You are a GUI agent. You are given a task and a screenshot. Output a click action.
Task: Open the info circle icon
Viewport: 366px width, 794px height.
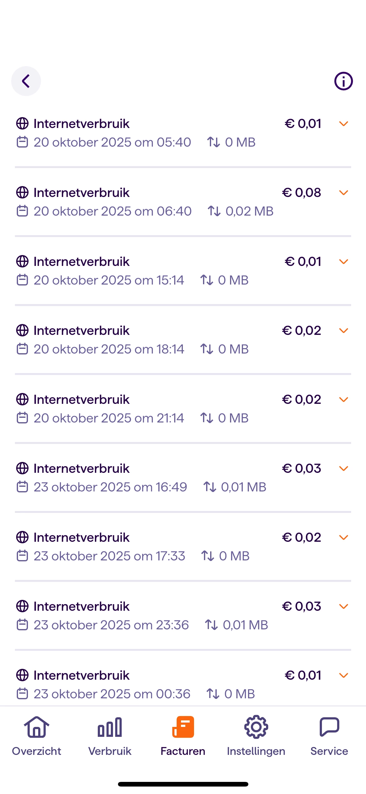click(343, 81)
